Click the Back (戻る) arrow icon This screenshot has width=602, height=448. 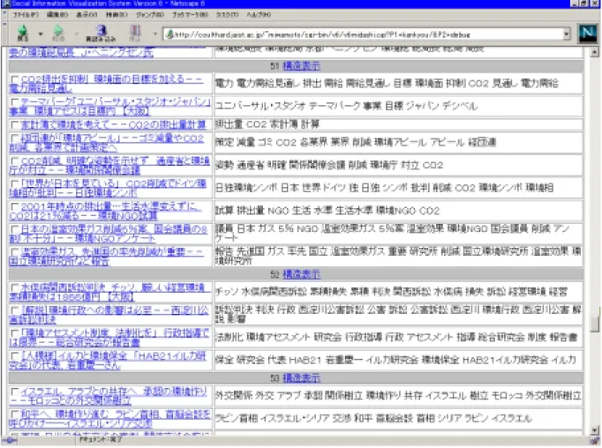[23, 31]
